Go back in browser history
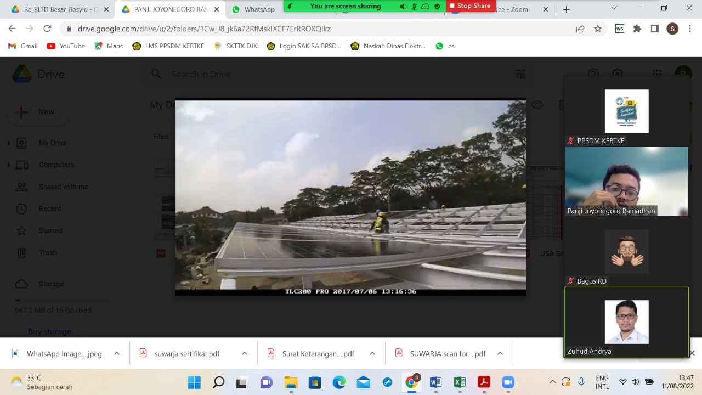702x395 pixels. (x=12, y=29)
